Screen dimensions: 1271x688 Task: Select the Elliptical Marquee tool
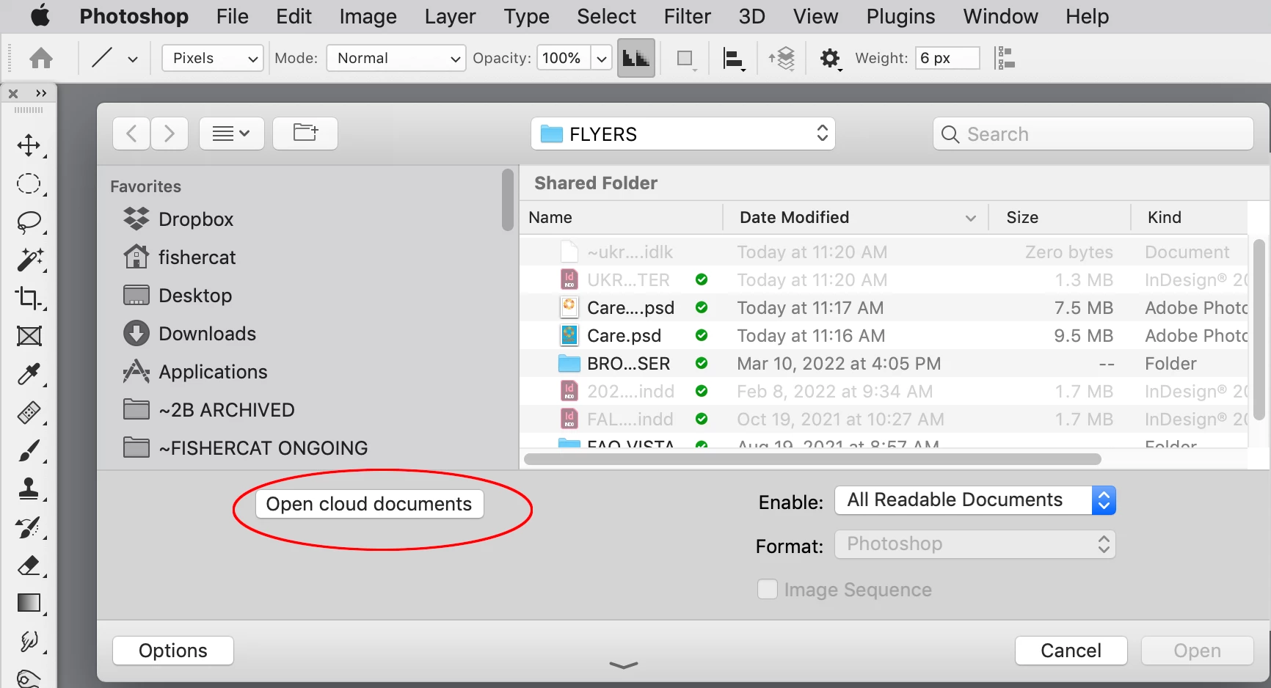[29, 183]
